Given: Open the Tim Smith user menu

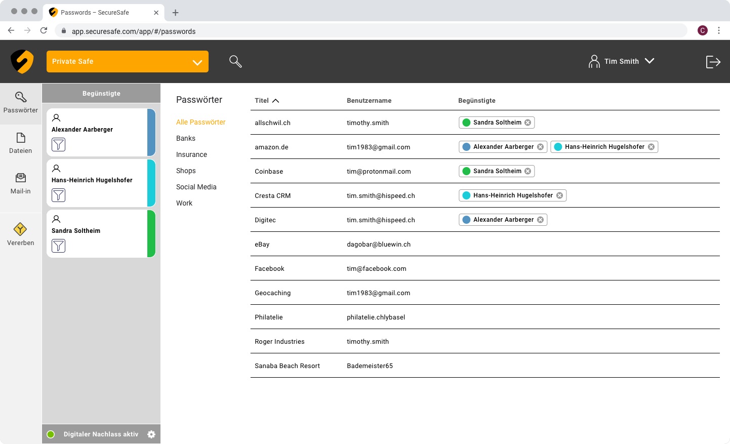Looking at the screenshot, I should click(622, 61).
